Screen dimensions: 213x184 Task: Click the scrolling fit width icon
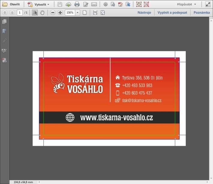coord(95,13)
